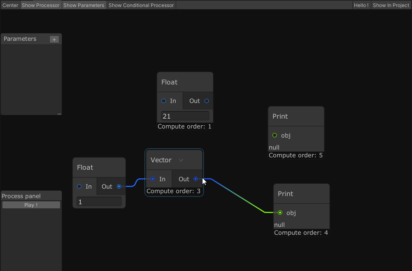412x271 pixels.
Task: Click the In port of the Float node valued 1
Action: 79,186
